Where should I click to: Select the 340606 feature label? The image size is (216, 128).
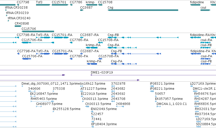[x=34, y=89]
